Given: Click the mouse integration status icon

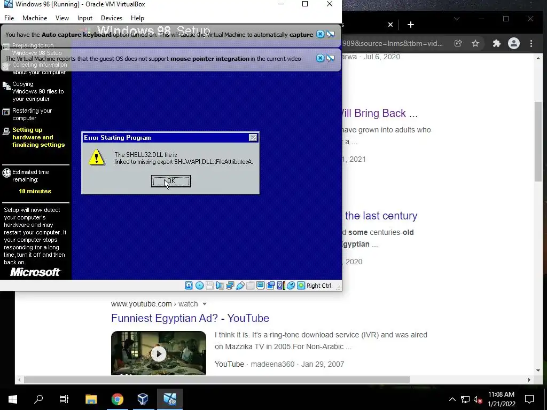Looking at the screenshot, I should coord(291,286).
